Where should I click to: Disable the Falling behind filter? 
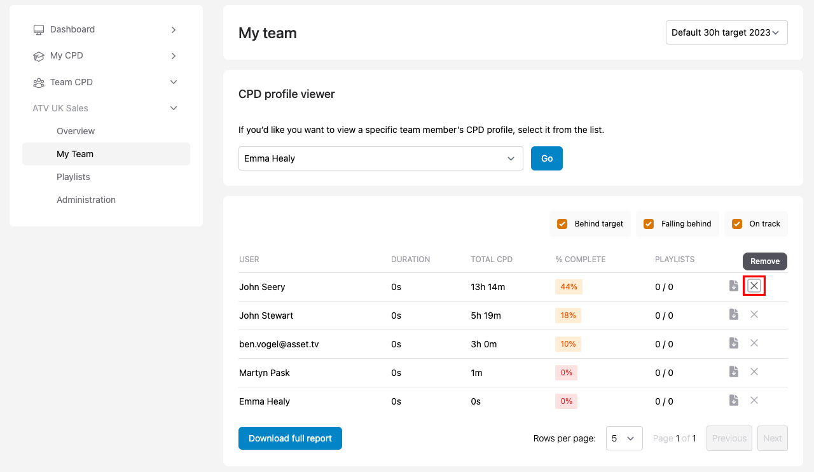point(648,224)
